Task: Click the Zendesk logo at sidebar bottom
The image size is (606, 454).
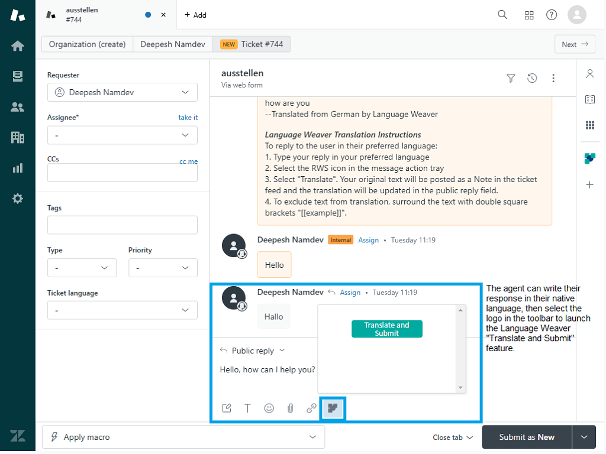Action: coord(17,436)
